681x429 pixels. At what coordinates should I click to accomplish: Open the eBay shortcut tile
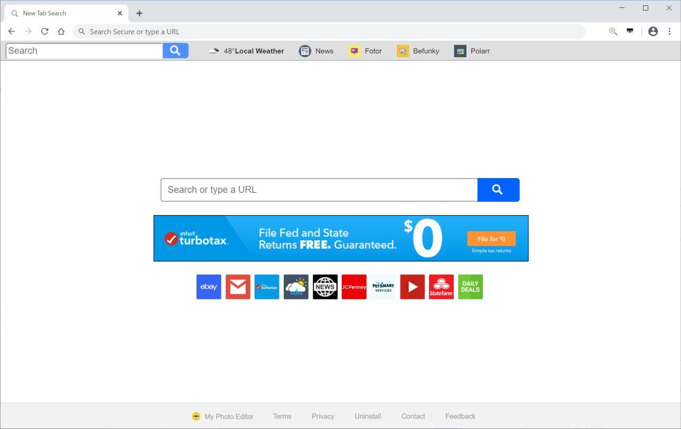tap(209, 287)
